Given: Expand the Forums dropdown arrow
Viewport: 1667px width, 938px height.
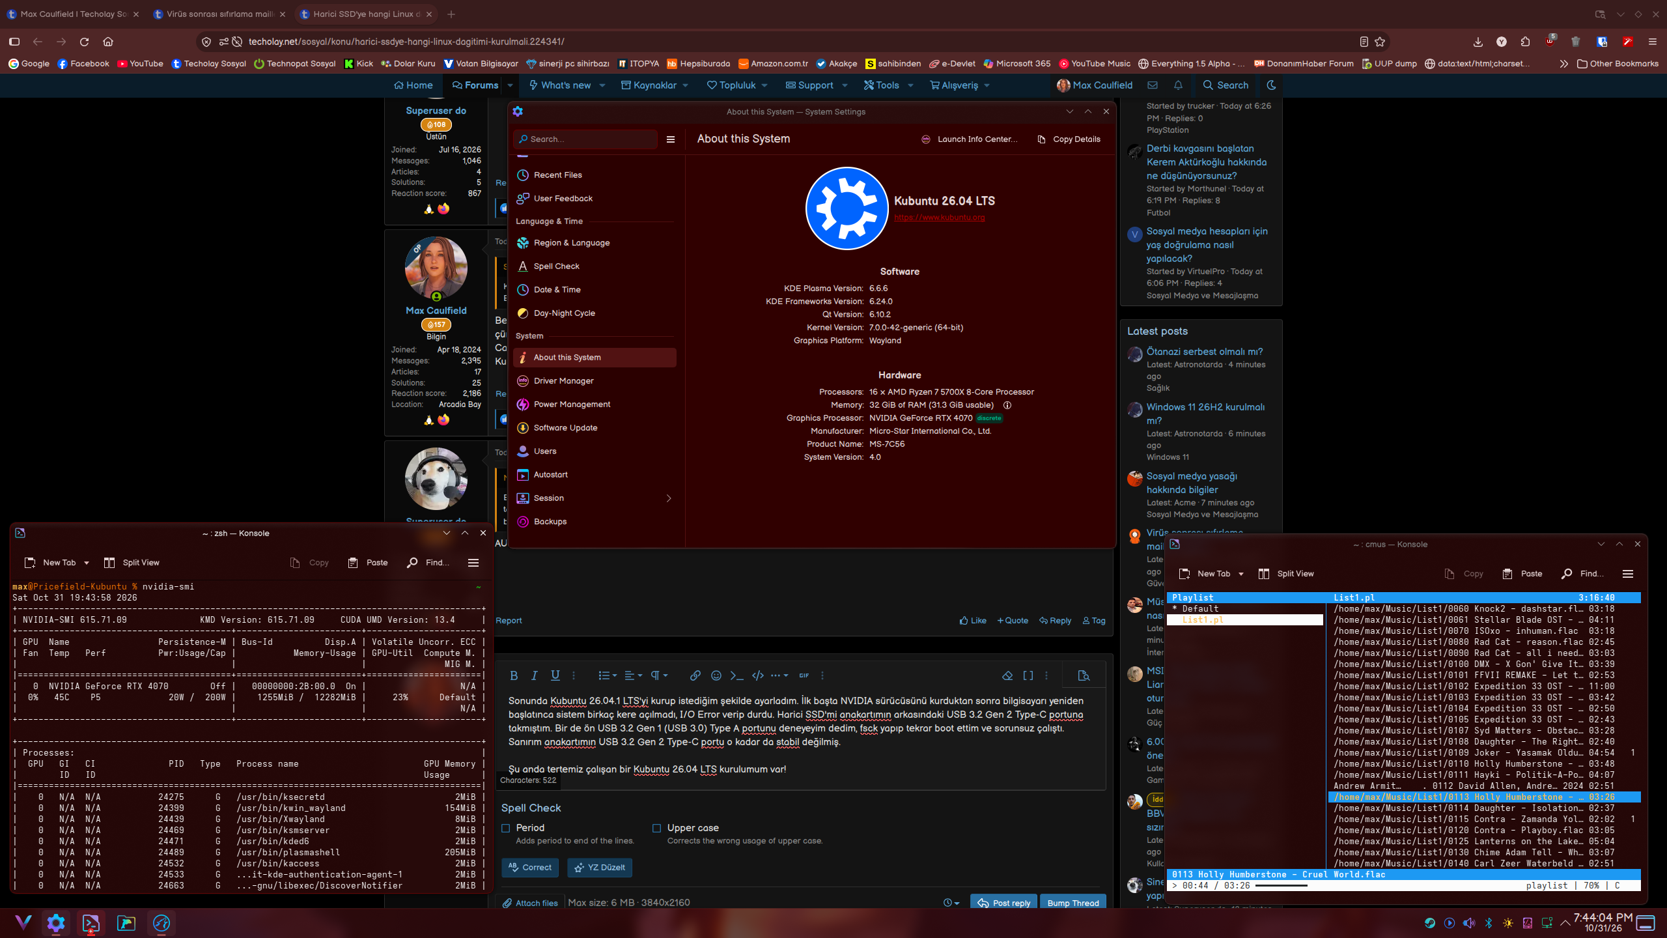Looking at the screenshot, I should 510,85.
